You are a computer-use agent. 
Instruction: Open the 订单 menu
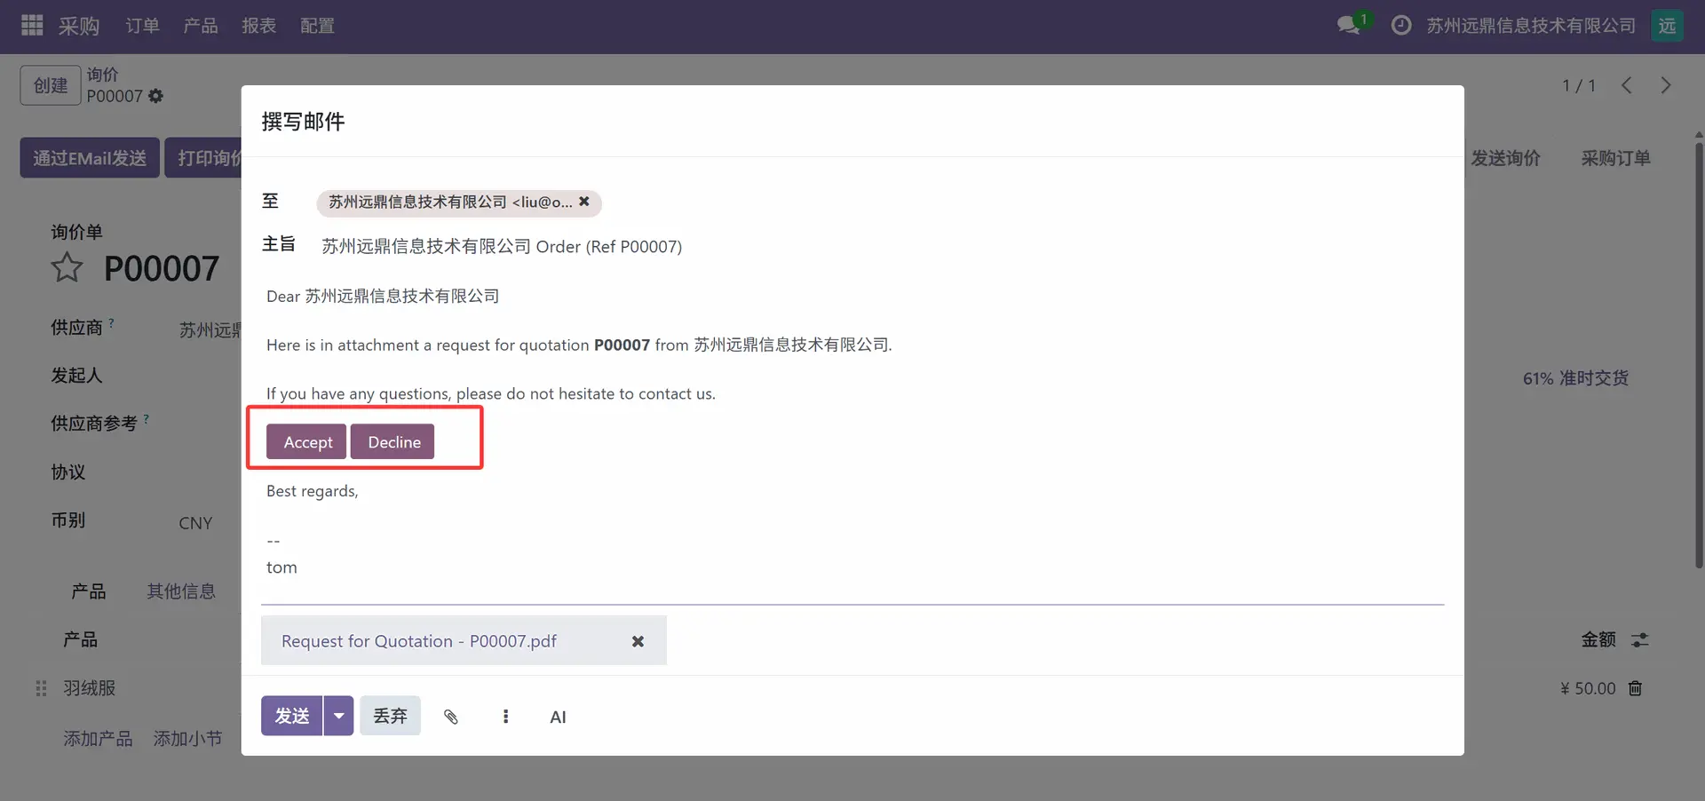(x=142, y=26)
